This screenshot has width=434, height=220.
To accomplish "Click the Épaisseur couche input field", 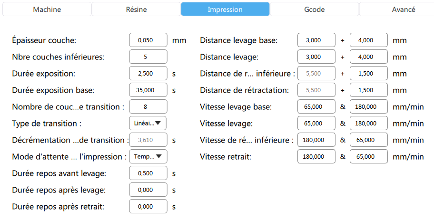I will coord(148,40).
